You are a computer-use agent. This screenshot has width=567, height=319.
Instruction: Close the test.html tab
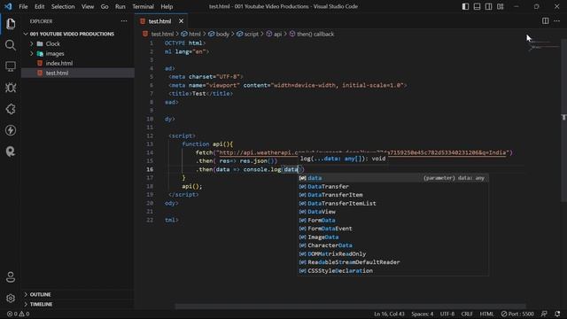pyautogui.click(x=181, y=21)
